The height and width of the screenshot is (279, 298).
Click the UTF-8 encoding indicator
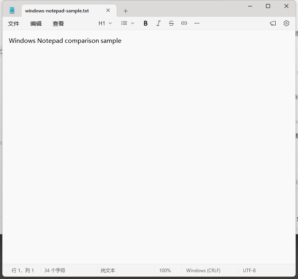[249, 271]
